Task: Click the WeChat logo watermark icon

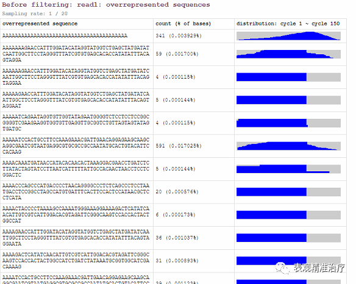Action: pyautogui.click(x=282, y=268)
